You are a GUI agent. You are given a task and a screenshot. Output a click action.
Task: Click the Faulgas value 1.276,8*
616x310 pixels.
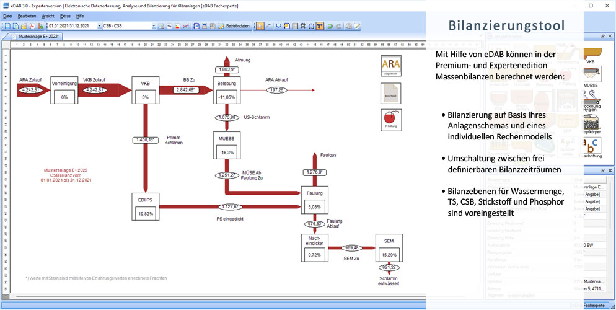(x=314, y=172)
